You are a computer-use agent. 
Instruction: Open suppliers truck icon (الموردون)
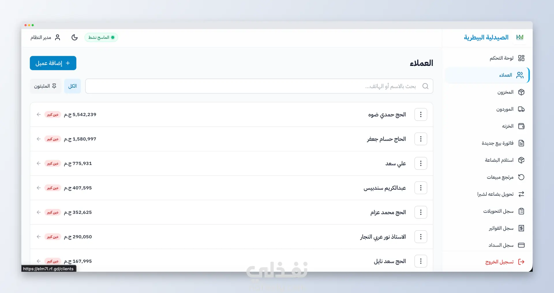pyautogui.click(x=521, y=109)
